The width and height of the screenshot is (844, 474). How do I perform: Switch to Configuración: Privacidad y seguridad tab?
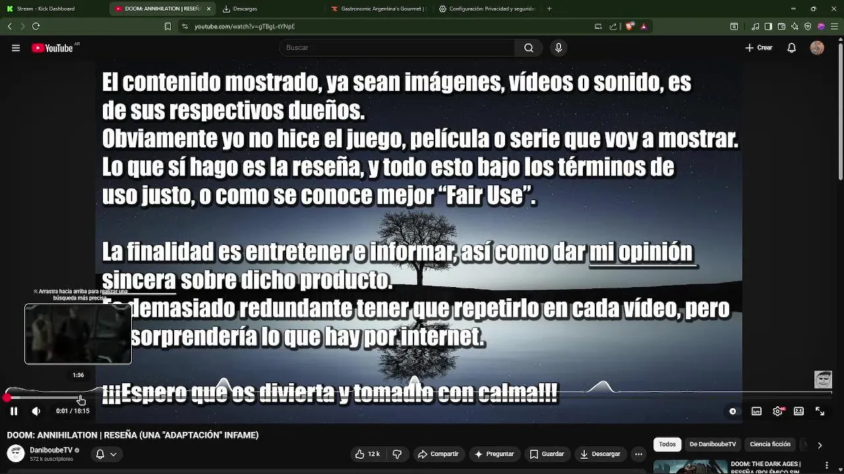click(x=487, y=9)
